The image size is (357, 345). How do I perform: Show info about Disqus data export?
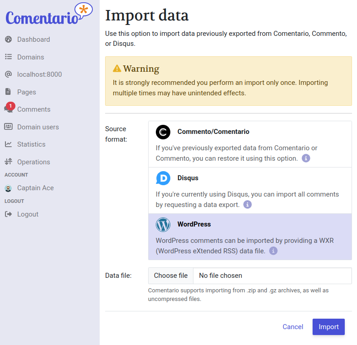pyautogui.click(x=247, y=205)
